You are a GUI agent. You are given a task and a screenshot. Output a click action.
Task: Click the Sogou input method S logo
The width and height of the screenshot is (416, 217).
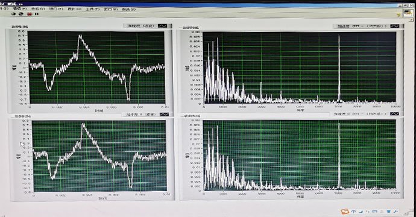coord(345,212)
